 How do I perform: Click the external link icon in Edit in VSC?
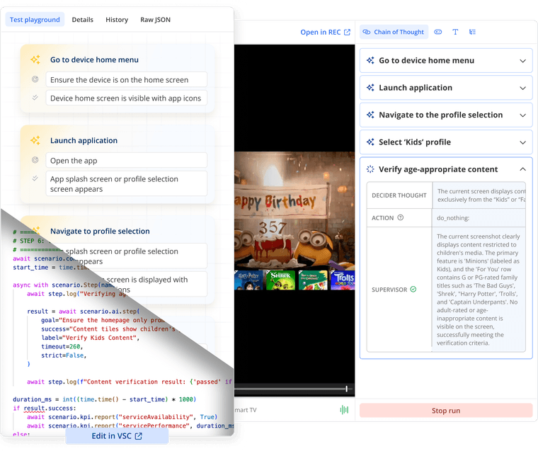(138, 436)
